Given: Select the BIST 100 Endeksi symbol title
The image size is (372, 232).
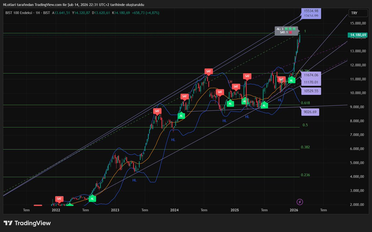Looking at the screenshot, I should click(x=18, y=13).
